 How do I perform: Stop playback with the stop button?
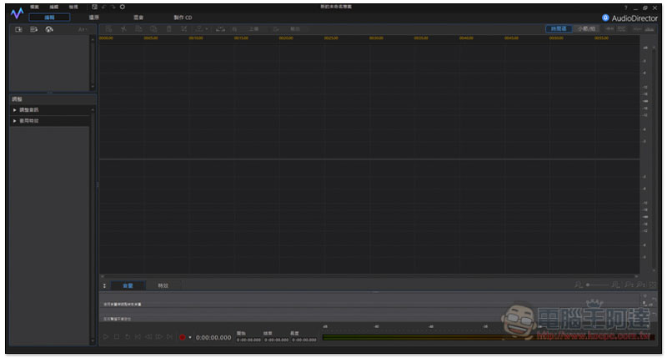coord(117,336)
